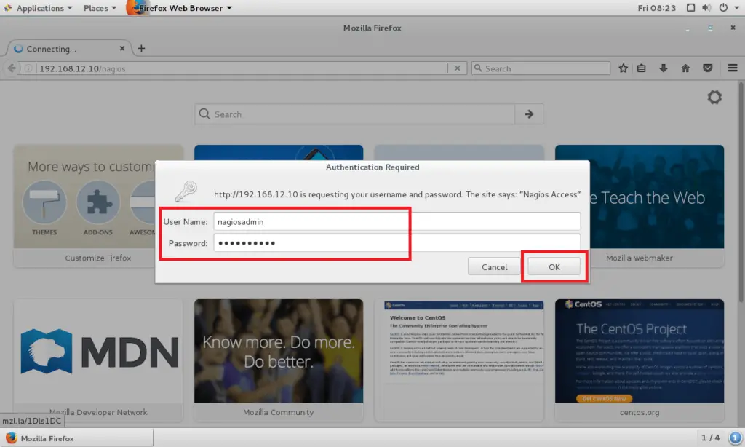Focus the User Name field
745x447 pixels.
397,221
